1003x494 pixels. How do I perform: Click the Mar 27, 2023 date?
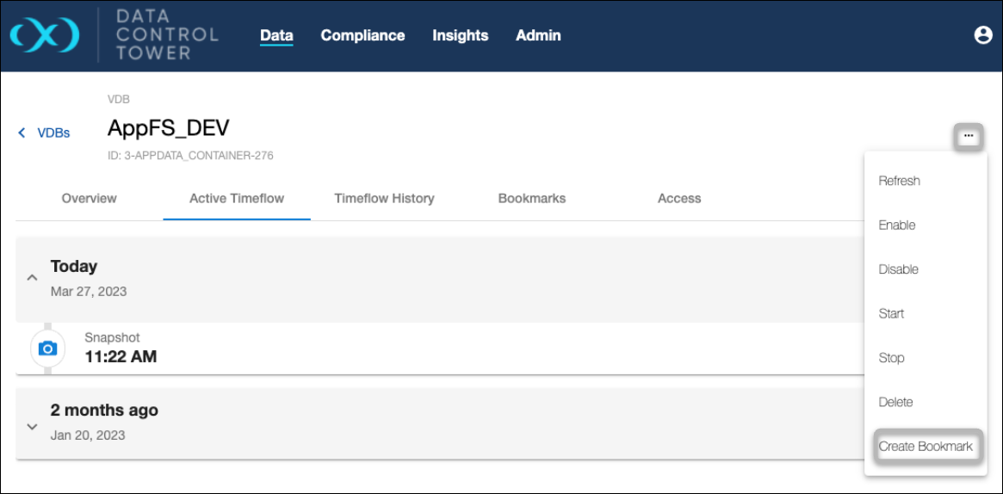[x=89, y=292]
